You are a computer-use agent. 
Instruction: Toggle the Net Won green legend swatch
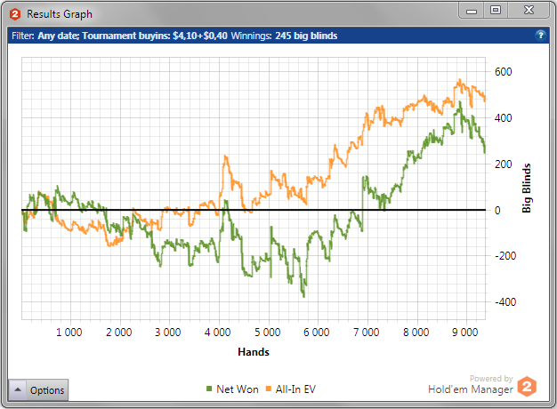coord(209,389)
